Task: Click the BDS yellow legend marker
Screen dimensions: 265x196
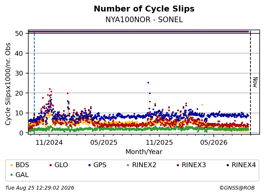Action: pos(11,165)
